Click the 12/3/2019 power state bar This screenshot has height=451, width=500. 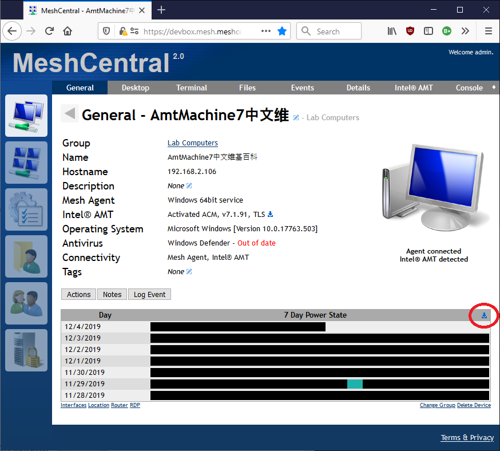[320, 338]
